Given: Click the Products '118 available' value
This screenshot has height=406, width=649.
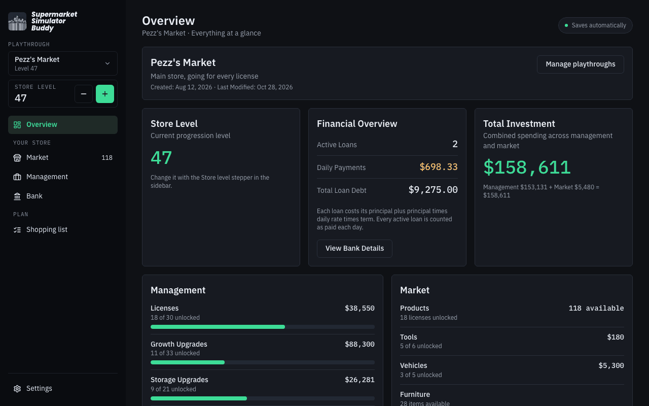Looking at the screenshot, I should point(596,308).
